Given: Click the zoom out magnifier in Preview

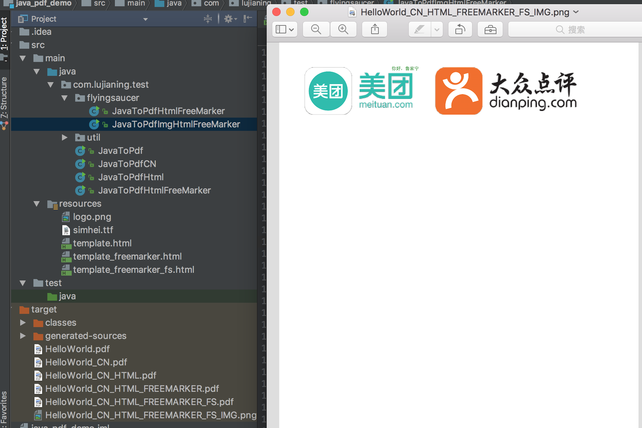Looking at the screenshot, I should [316, 30].
